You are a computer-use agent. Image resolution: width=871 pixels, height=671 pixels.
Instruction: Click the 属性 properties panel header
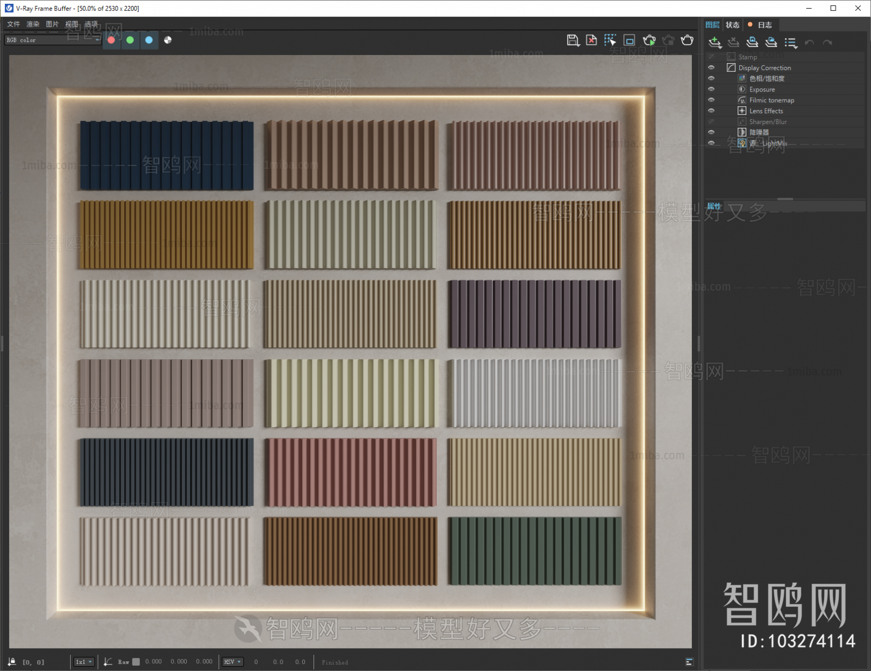point(784,206)
